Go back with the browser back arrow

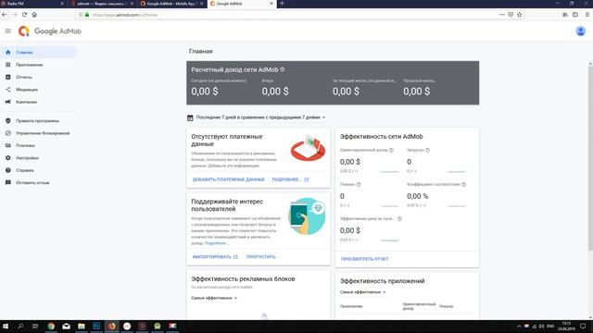(x=5, y=15)
